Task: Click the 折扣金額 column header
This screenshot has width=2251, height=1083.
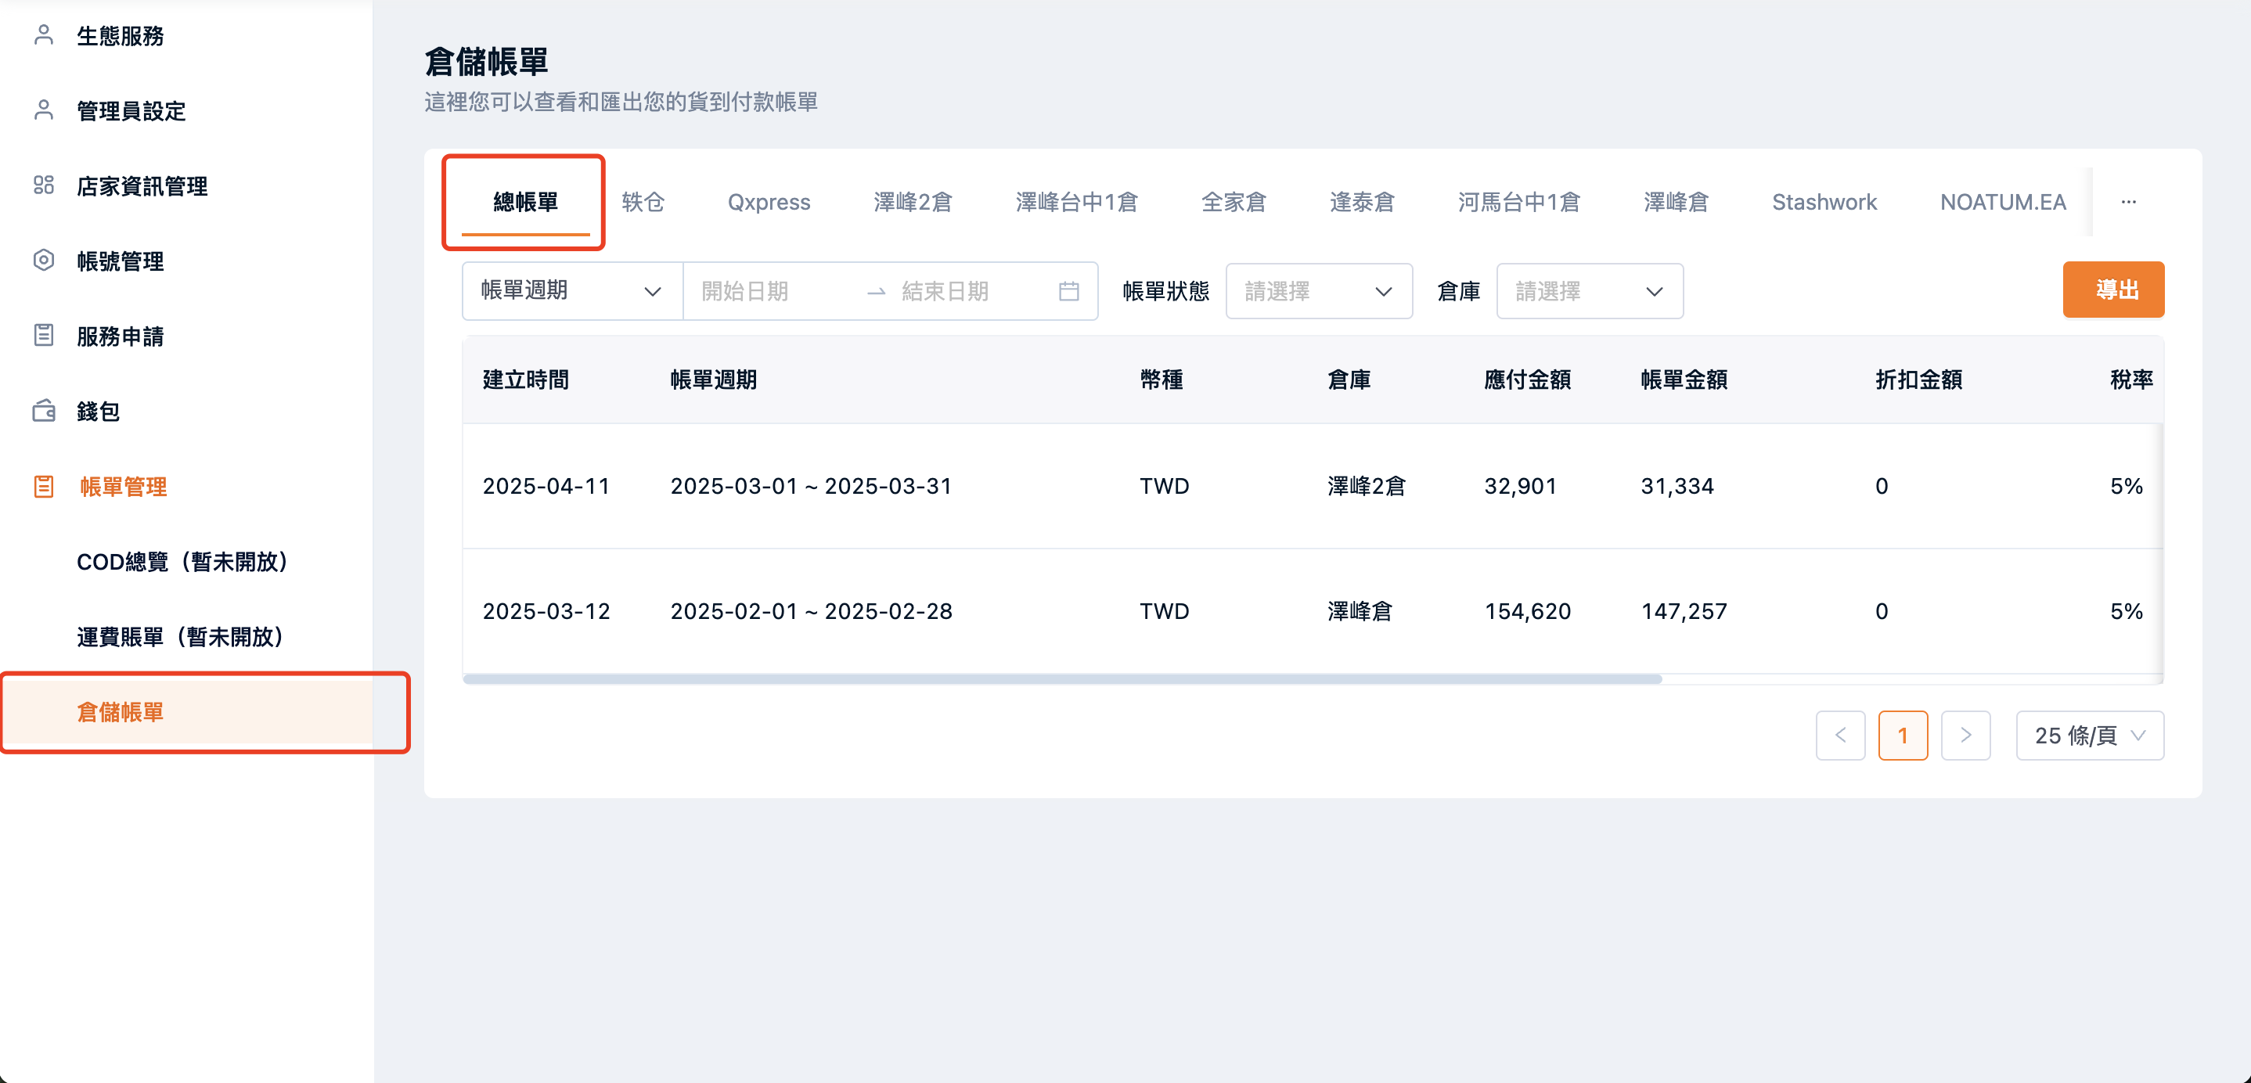Action: pos(1919,380)
